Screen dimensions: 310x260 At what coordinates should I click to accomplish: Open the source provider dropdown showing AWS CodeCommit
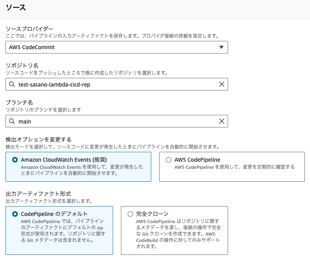click(117, 47)
